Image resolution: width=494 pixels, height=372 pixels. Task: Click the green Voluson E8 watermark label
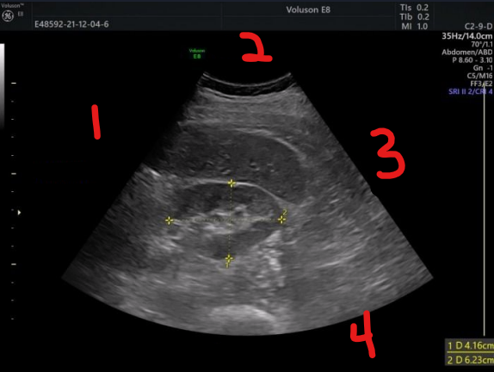pos(197,53)
